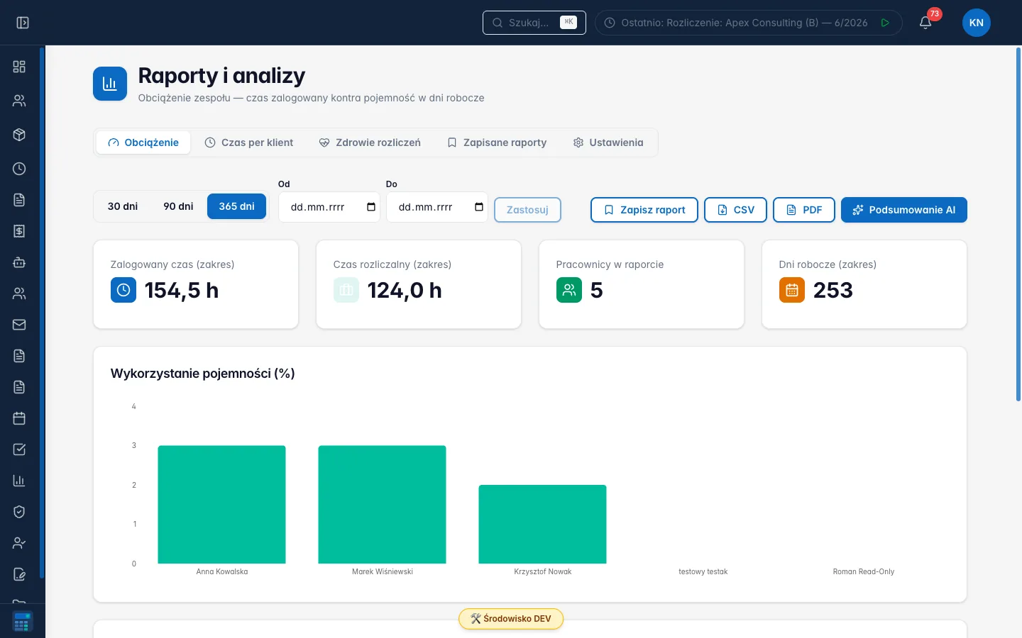Click Krzysztof Nowak's chart bar

click(543, 525)
